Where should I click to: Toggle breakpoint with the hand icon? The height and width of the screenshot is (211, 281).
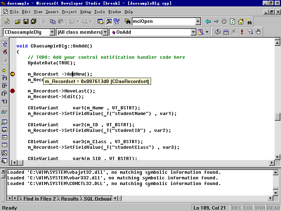point(258,32)
